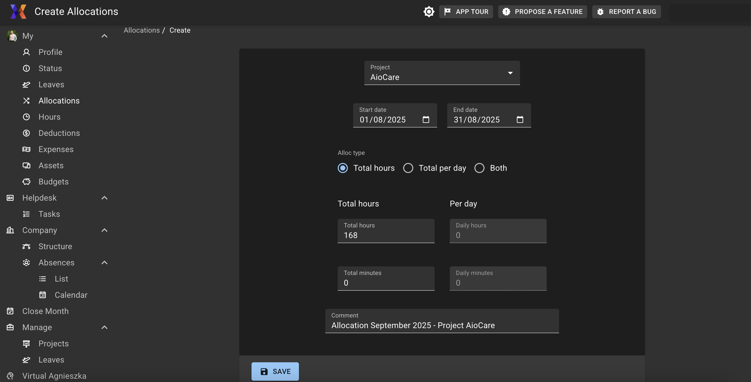751x382 pixels.
Task: Open the Start date calendar picker icon
Action: pos(426,120)
